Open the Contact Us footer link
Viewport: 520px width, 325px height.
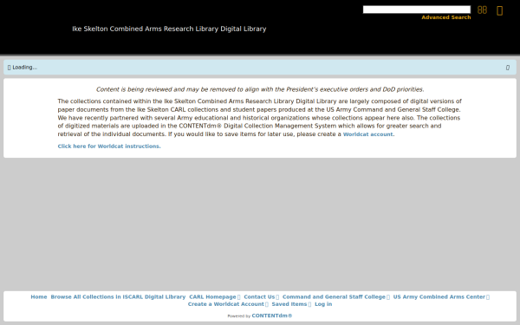[262, 296]
